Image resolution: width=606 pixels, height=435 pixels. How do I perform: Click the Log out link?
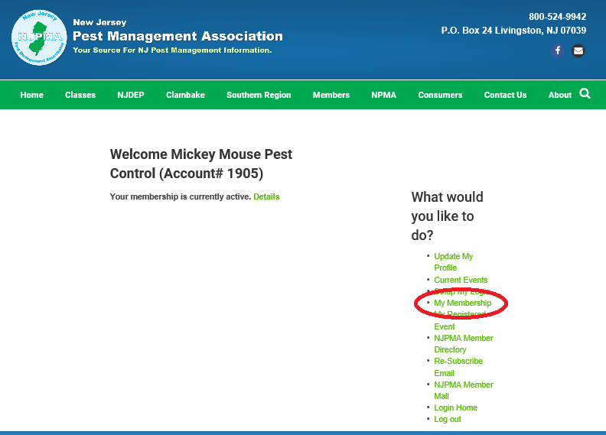click(448, 419)
